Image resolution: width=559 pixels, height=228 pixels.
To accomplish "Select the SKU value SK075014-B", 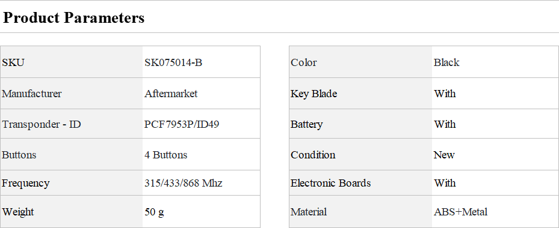I will [x=173, y=62].
